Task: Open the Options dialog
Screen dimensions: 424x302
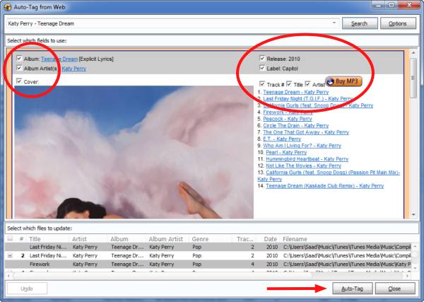Action: [398, 23]
